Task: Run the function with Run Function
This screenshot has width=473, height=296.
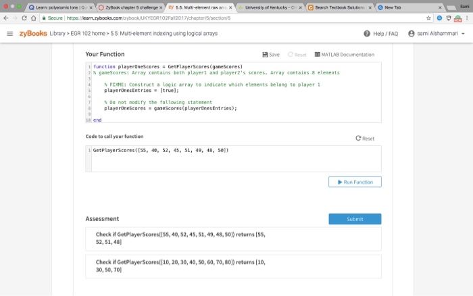Action: point(355,182)
